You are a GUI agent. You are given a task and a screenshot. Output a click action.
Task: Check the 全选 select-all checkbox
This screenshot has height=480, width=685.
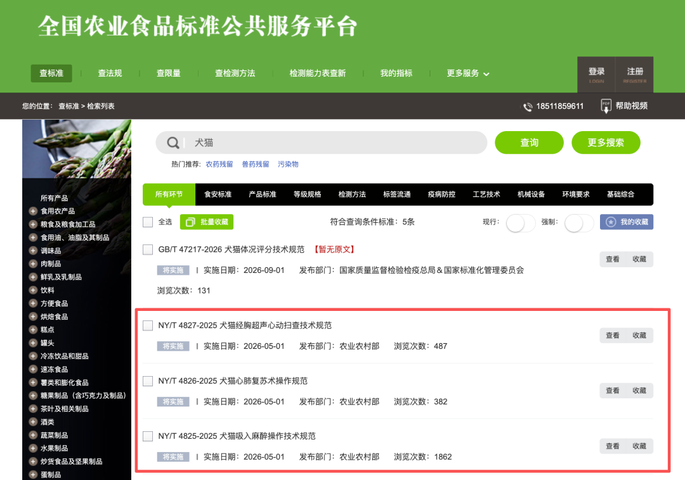pyautogui.click(x=148, y=222)
